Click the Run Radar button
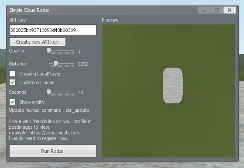This screenshot has height=168, width=244. [53, 151]
